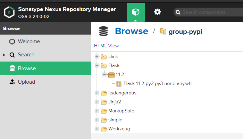Expand the click folder node

pos(97,57)
